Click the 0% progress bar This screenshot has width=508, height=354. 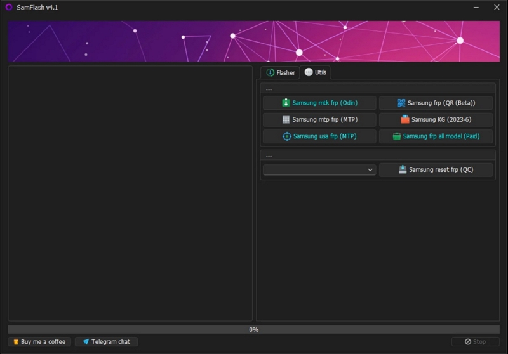coord(253,329)
